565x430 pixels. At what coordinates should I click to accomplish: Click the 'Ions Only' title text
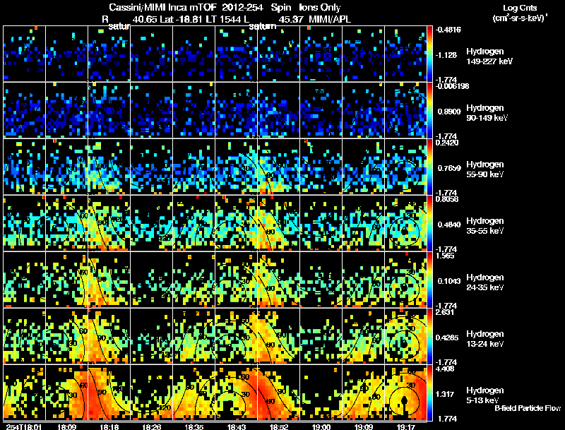[x=319, y=8]
